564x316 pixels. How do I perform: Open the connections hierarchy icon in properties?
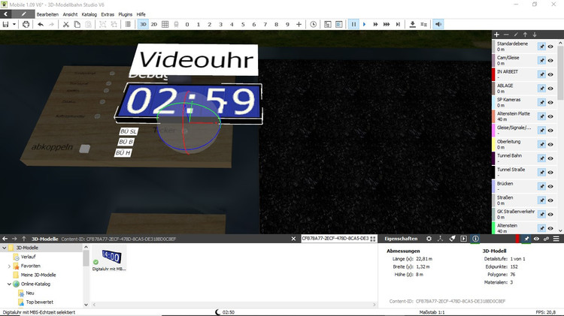pos(440,239)
